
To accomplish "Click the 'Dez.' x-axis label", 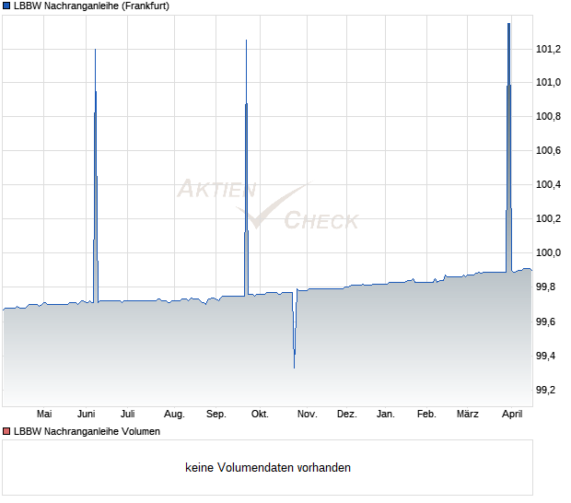I will point(346,415).
